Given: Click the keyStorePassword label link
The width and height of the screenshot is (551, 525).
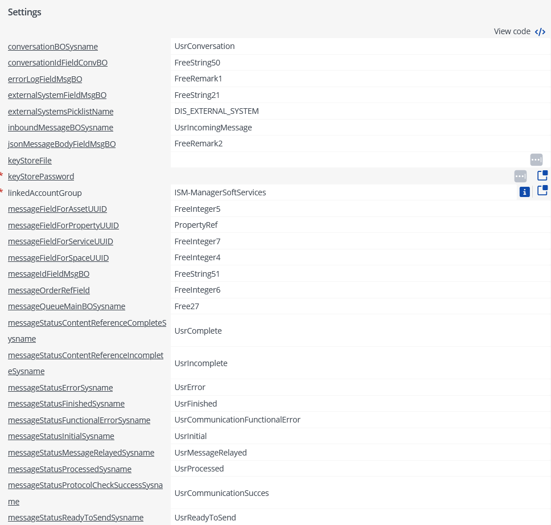Looking at the screenshot, I should (41, 177).
